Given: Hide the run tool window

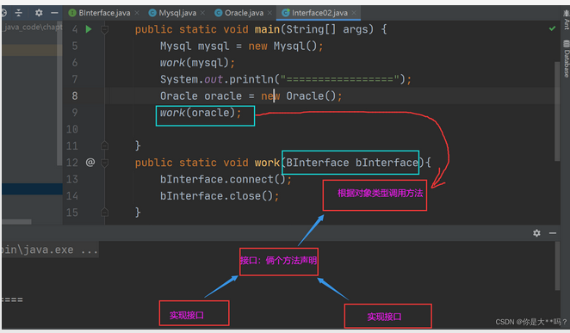Looking at the screenshot, I should [x=553, y=233].
